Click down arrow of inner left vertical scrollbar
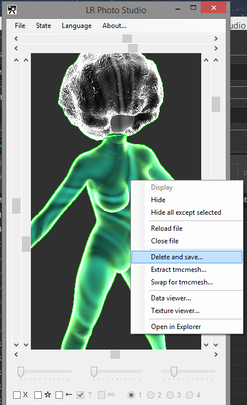 coord(26,345)
